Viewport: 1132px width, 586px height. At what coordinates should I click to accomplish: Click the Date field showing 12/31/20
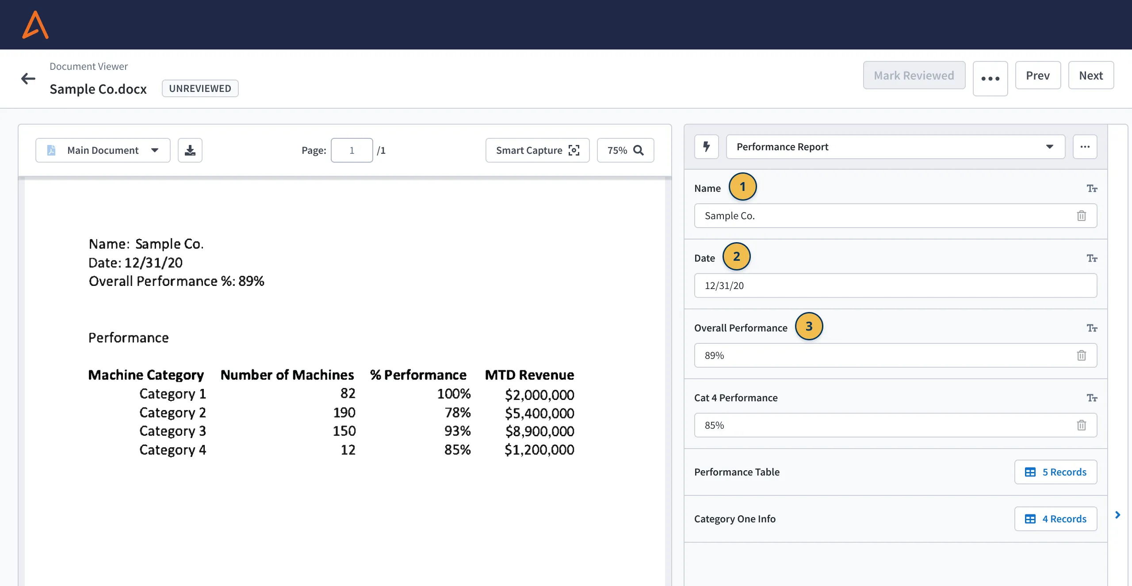[895, 285]
